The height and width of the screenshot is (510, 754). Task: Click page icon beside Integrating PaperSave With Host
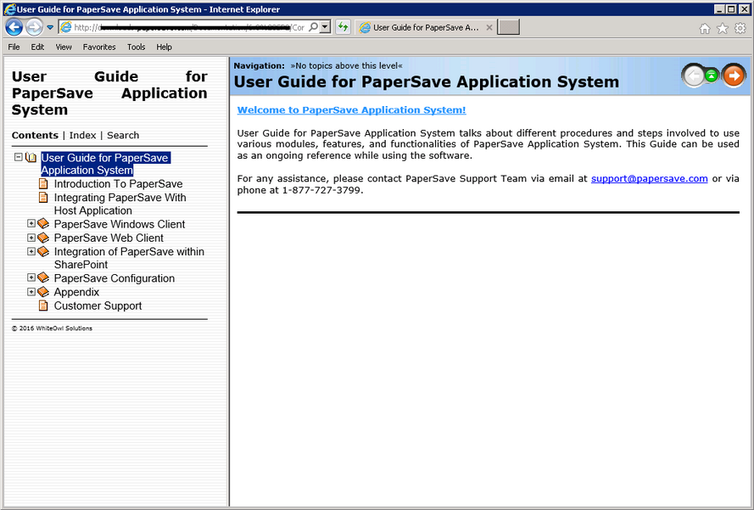tap(43, 197)
